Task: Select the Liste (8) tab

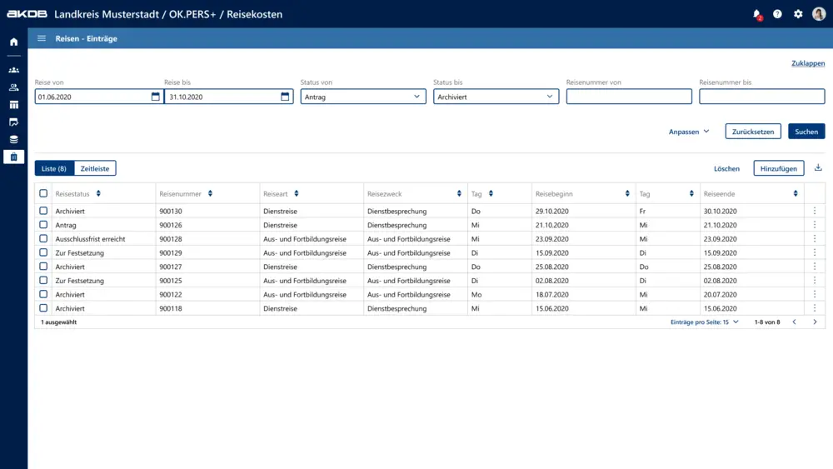Action: (x=54, y=168)
